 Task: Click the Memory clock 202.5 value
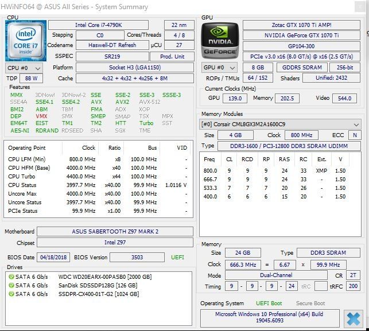pyautogui.click(x=287, y=98)
